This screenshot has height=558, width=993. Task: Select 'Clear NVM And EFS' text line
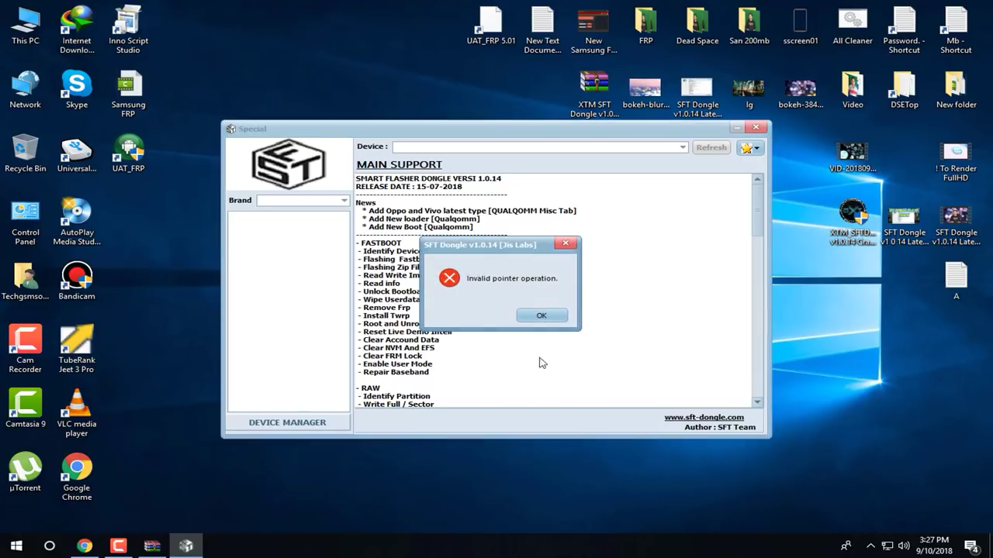399,348
